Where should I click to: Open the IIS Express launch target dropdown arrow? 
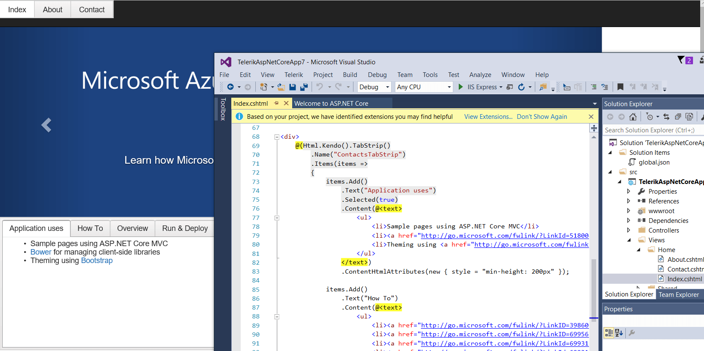(501, 87)
